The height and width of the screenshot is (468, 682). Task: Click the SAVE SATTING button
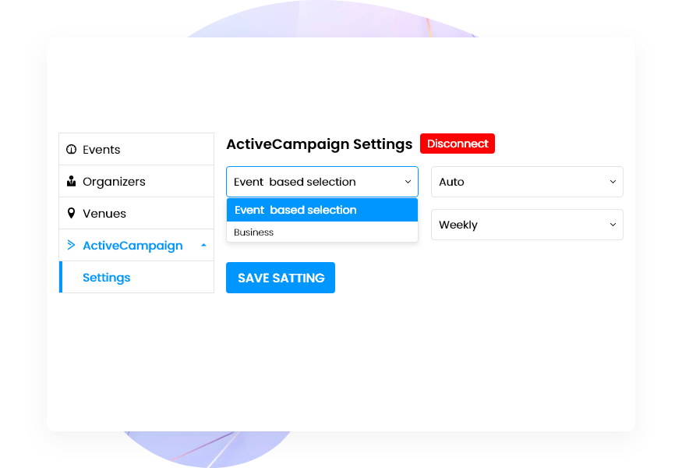pos(280,278)
